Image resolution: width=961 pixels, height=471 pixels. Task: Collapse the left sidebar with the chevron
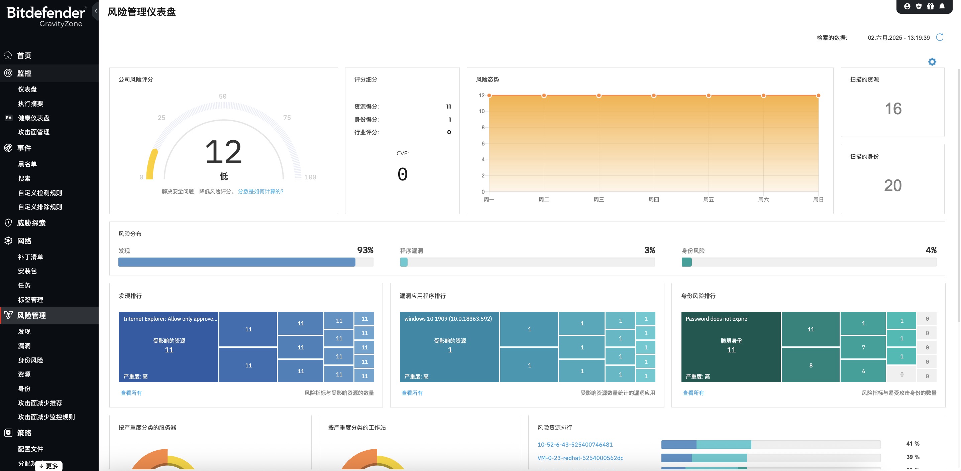pos(96,11)
